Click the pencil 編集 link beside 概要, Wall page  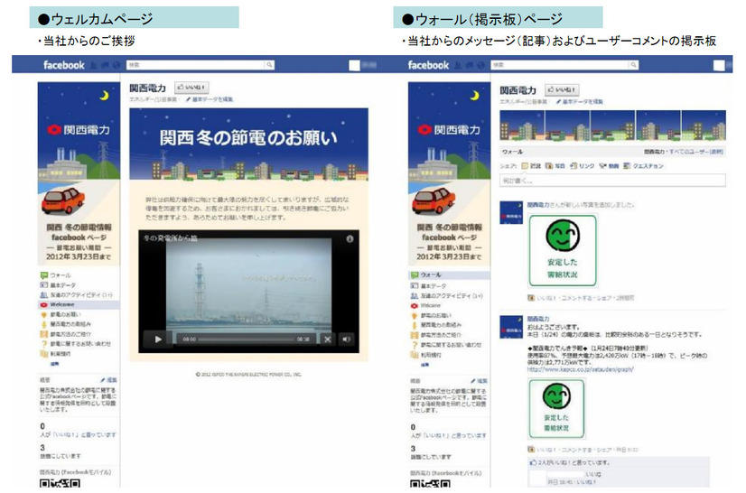tap(479, 381)
